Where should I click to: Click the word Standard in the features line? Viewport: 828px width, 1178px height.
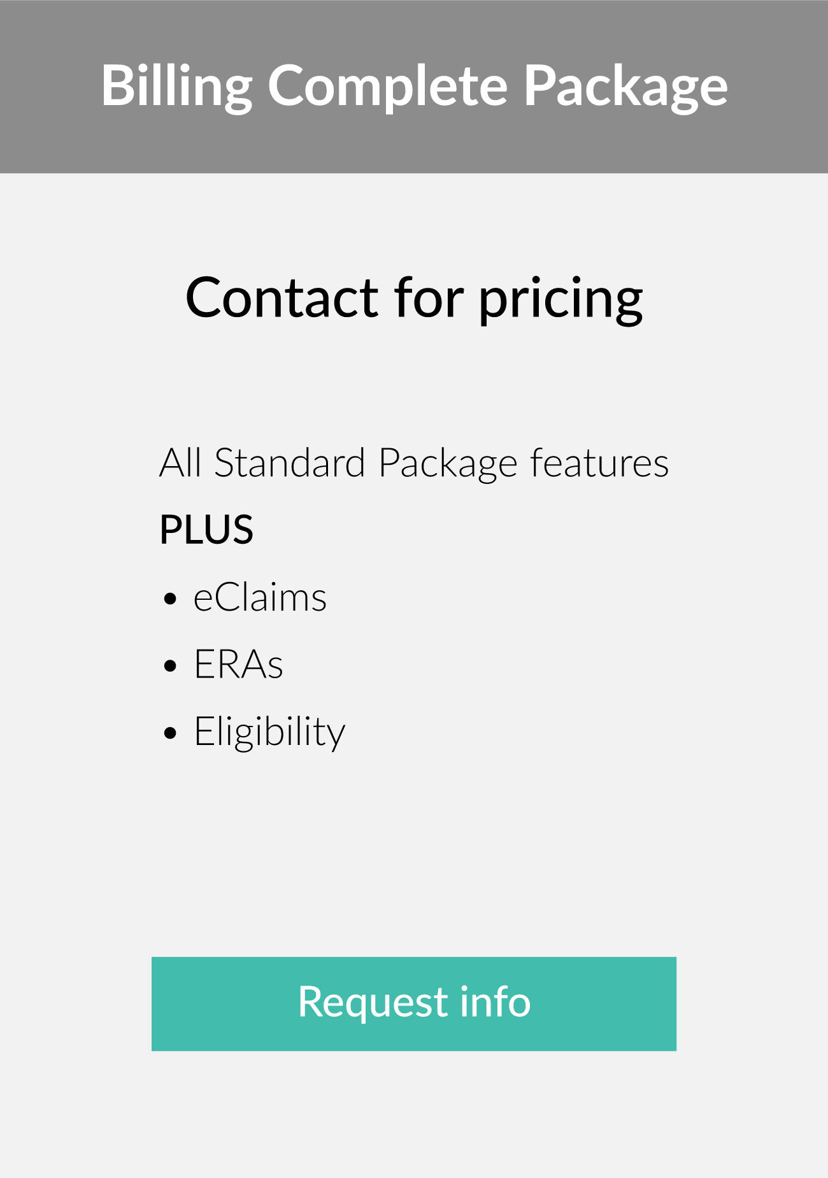point(290,462)
